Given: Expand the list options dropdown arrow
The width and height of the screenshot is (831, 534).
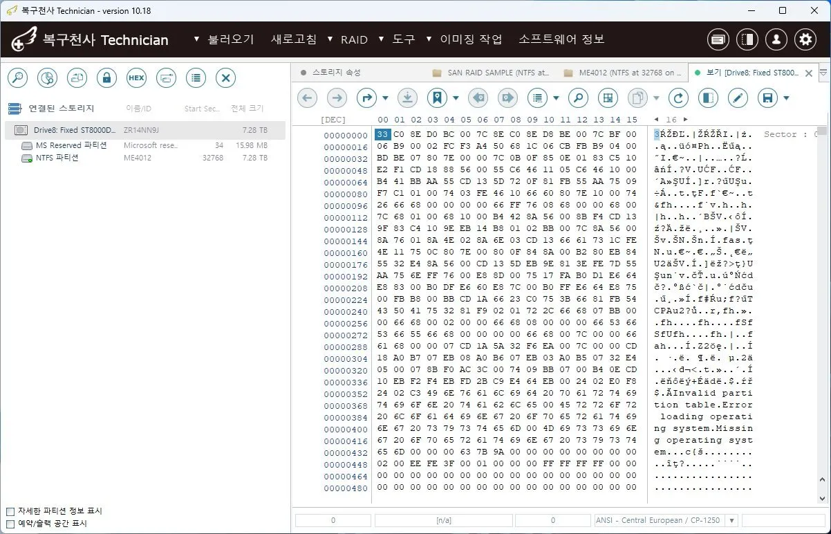Looking at the screenshot, I should (556, 99).
